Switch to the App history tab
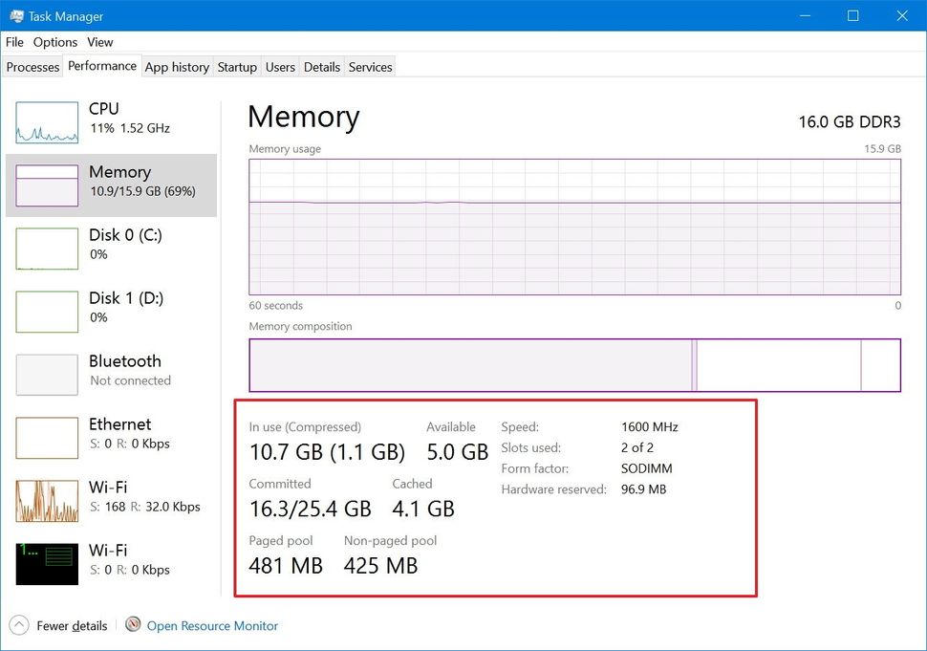This screenshot has width=927, height=651. point(177,67)
